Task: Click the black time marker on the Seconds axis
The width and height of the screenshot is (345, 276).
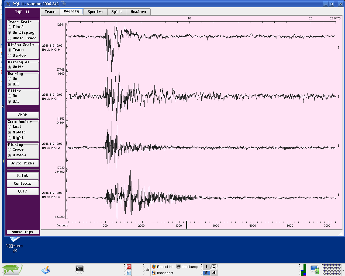Action: point(187,225)
